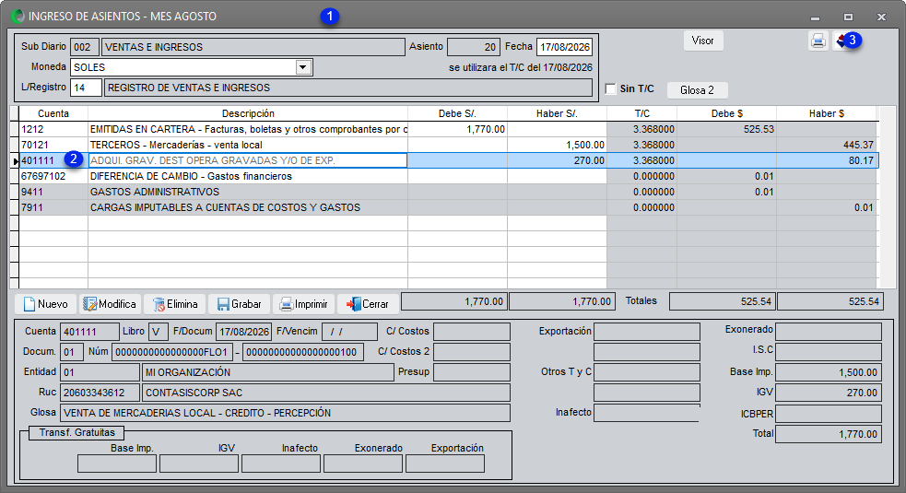Create a new entry with Nuevo
The height and width of the screenshot is (493, 906).
pyautogui.click(x=46, y=304)
